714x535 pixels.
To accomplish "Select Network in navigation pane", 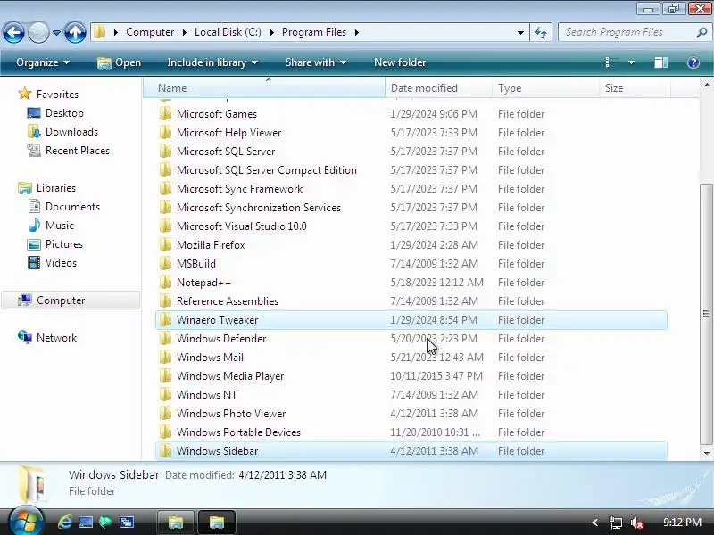I will 56,338.
